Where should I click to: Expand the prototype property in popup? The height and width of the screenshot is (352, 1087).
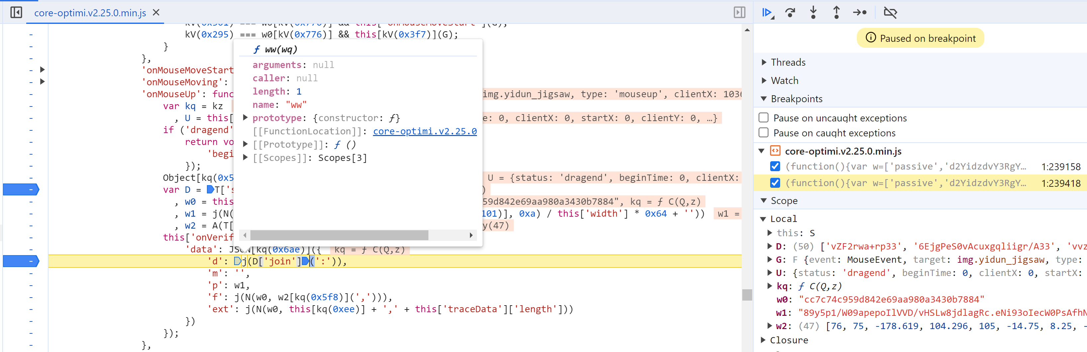point(245,118)
